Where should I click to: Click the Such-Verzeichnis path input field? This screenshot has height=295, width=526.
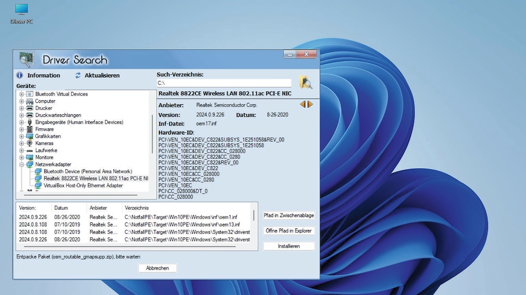pos(224,83)
